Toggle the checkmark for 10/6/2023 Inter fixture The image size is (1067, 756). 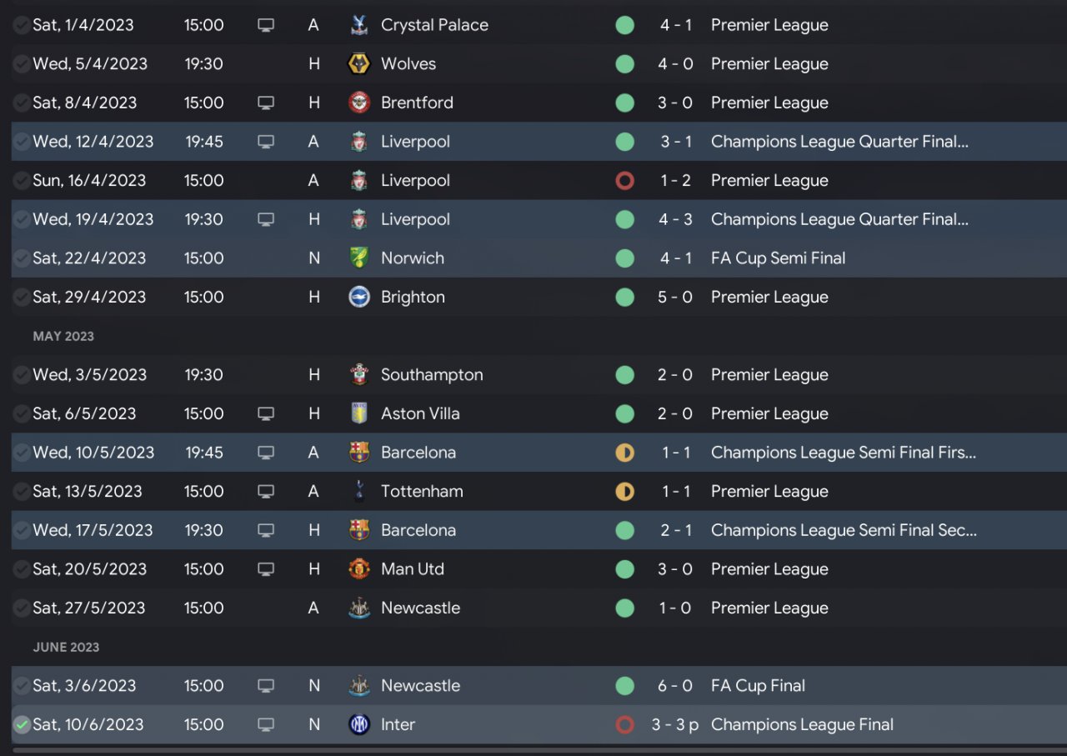(x=22, y=725)
